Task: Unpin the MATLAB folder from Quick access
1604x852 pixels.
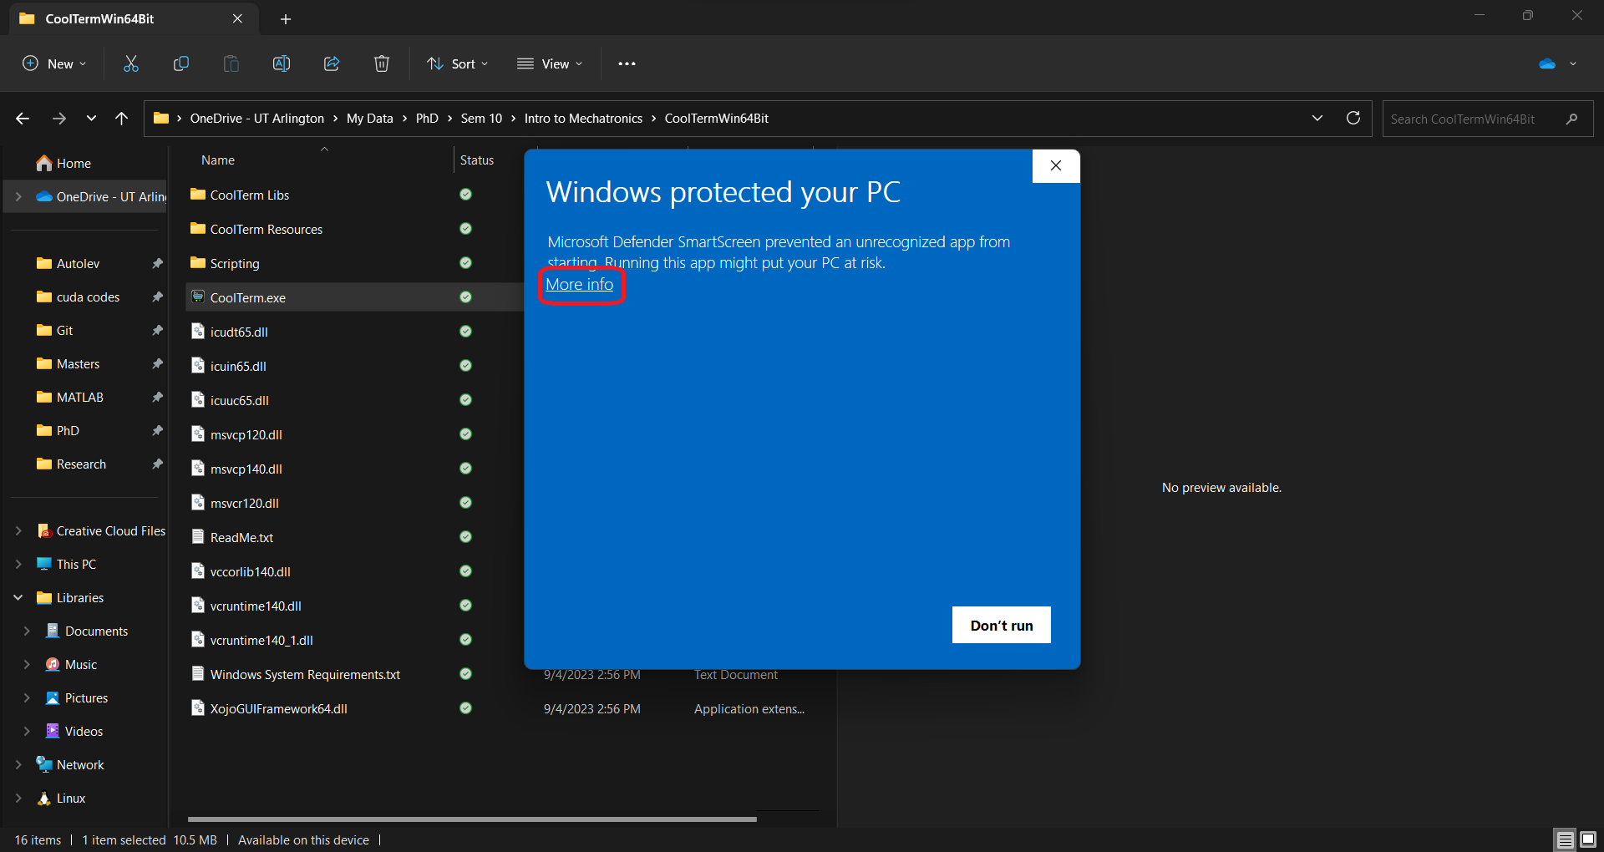Action: tap(157, 398)
